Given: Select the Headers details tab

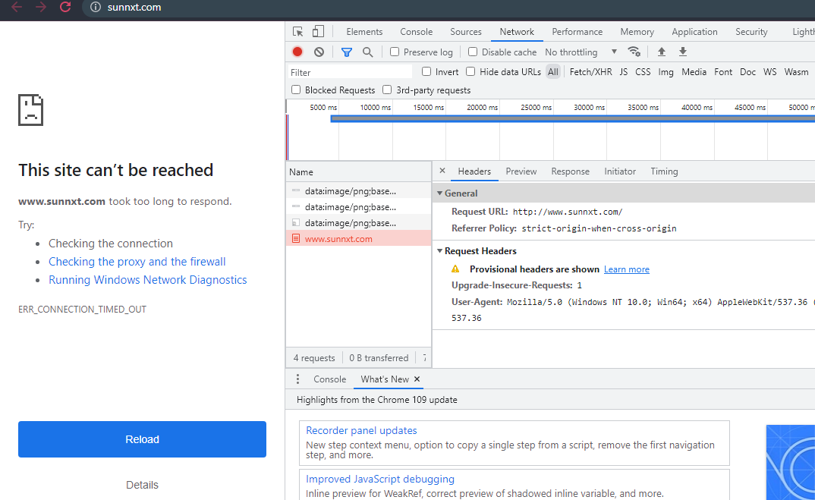Looking at the screenshot, I should coord(474,171).
